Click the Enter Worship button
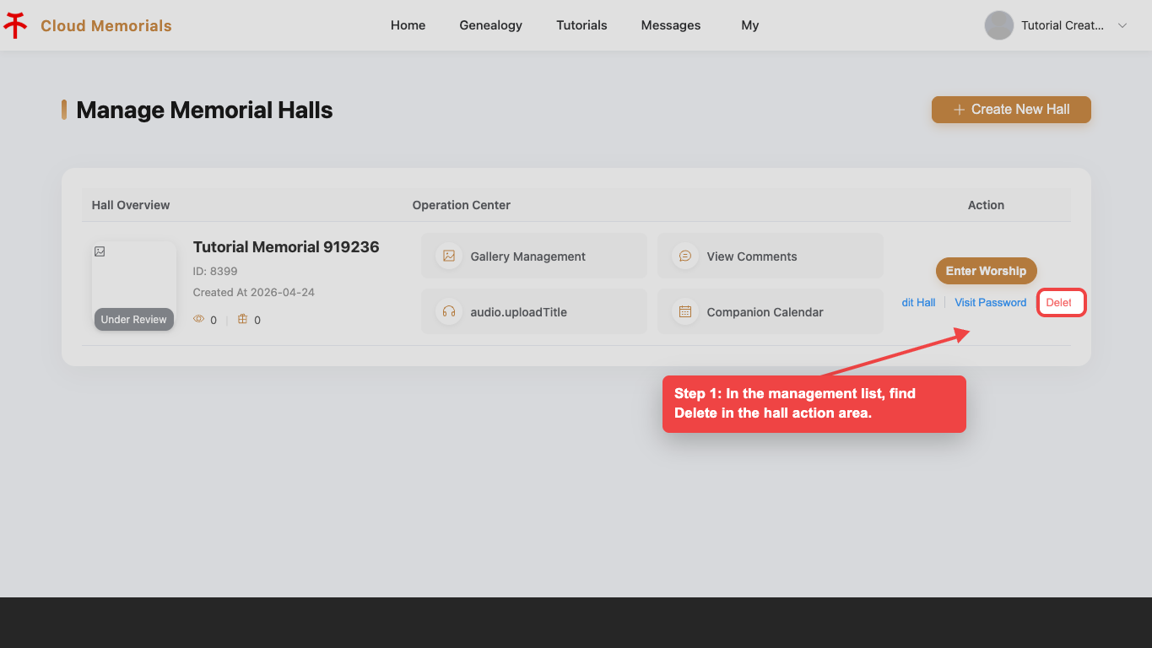The height and width of the screenshot is (648, 1152). coord(986,271)
